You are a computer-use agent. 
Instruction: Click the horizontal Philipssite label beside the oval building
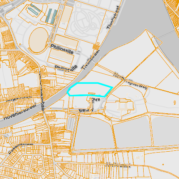(62, 49)
